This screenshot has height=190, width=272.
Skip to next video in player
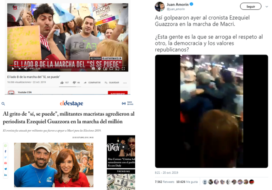tap(20, 69)
